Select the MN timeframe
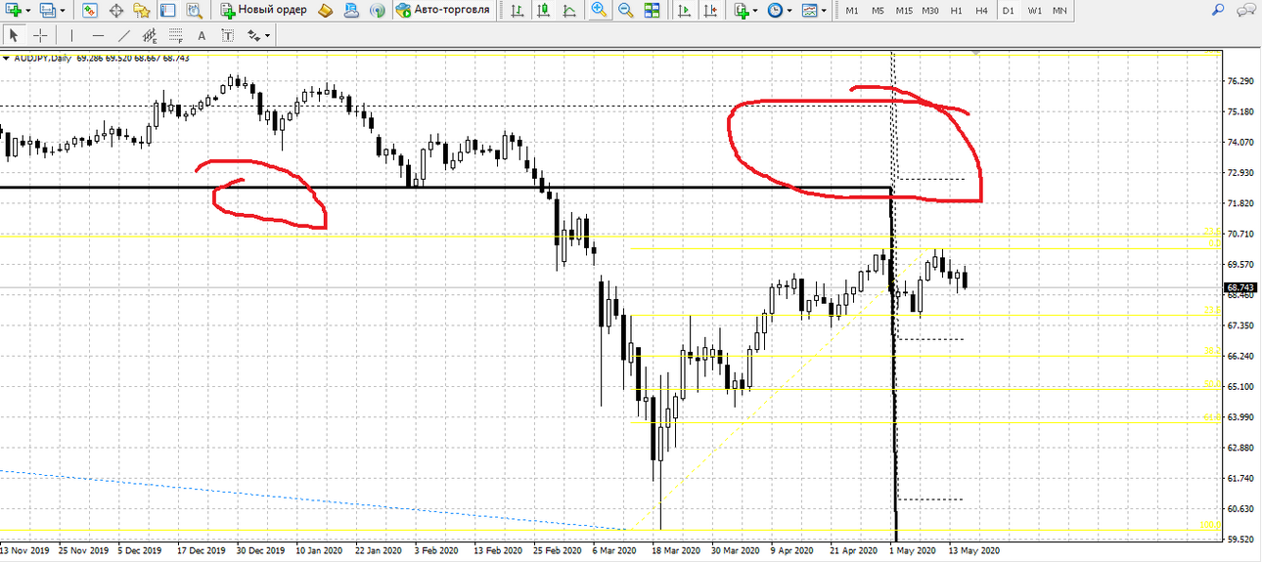1262x562 pixels. tap(1059, 10)
